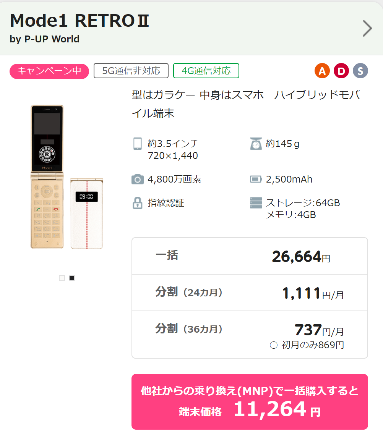Select the black color swatch
The image size is (383, 448).
[x=72, y=278]
